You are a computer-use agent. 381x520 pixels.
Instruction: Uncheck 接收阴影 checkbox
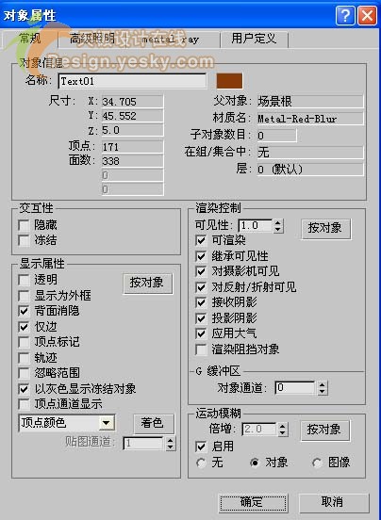coord(201,302)
